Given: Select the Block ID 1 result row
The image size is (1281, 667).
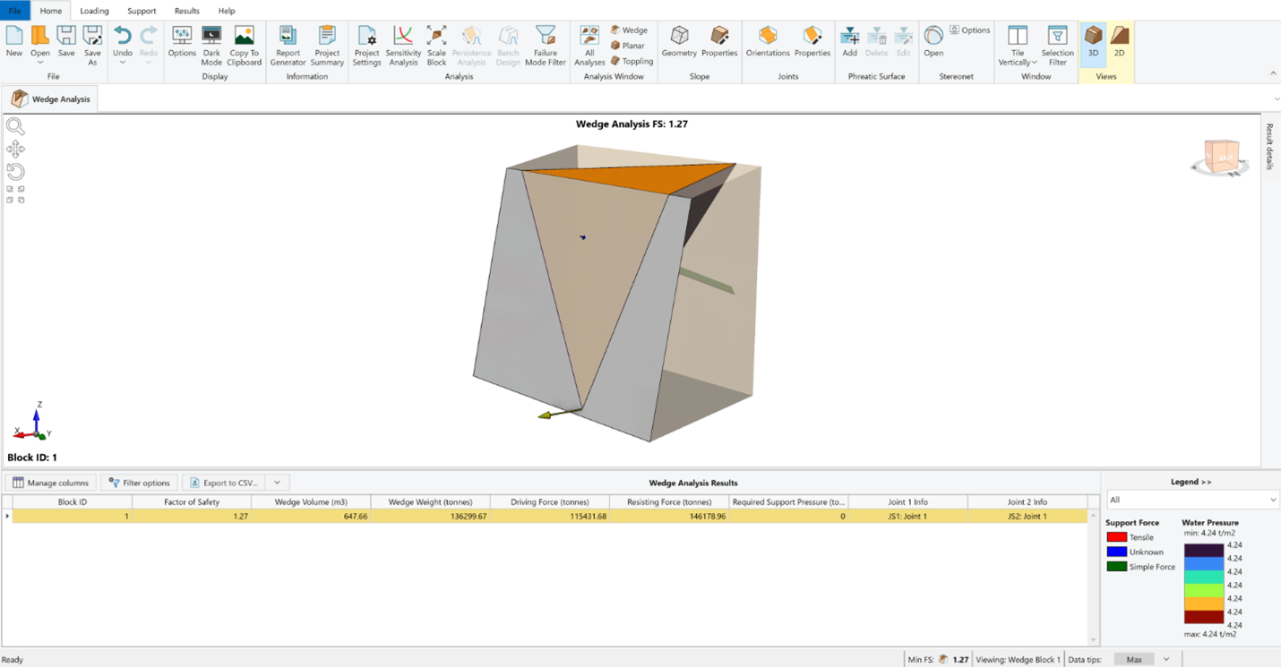Looking at the screenshot, I should (550, 517).
